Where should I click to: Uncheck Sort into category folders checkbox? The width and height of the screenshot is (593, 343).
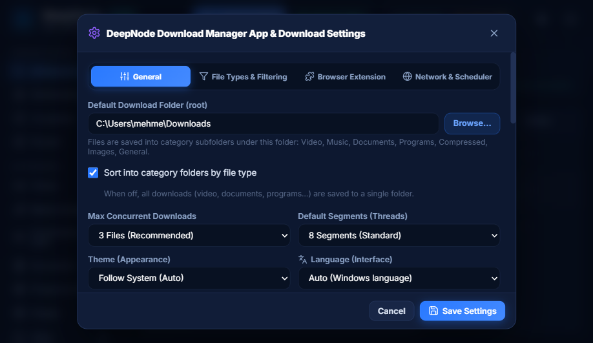pyautogui.click(x=93, y=173)
